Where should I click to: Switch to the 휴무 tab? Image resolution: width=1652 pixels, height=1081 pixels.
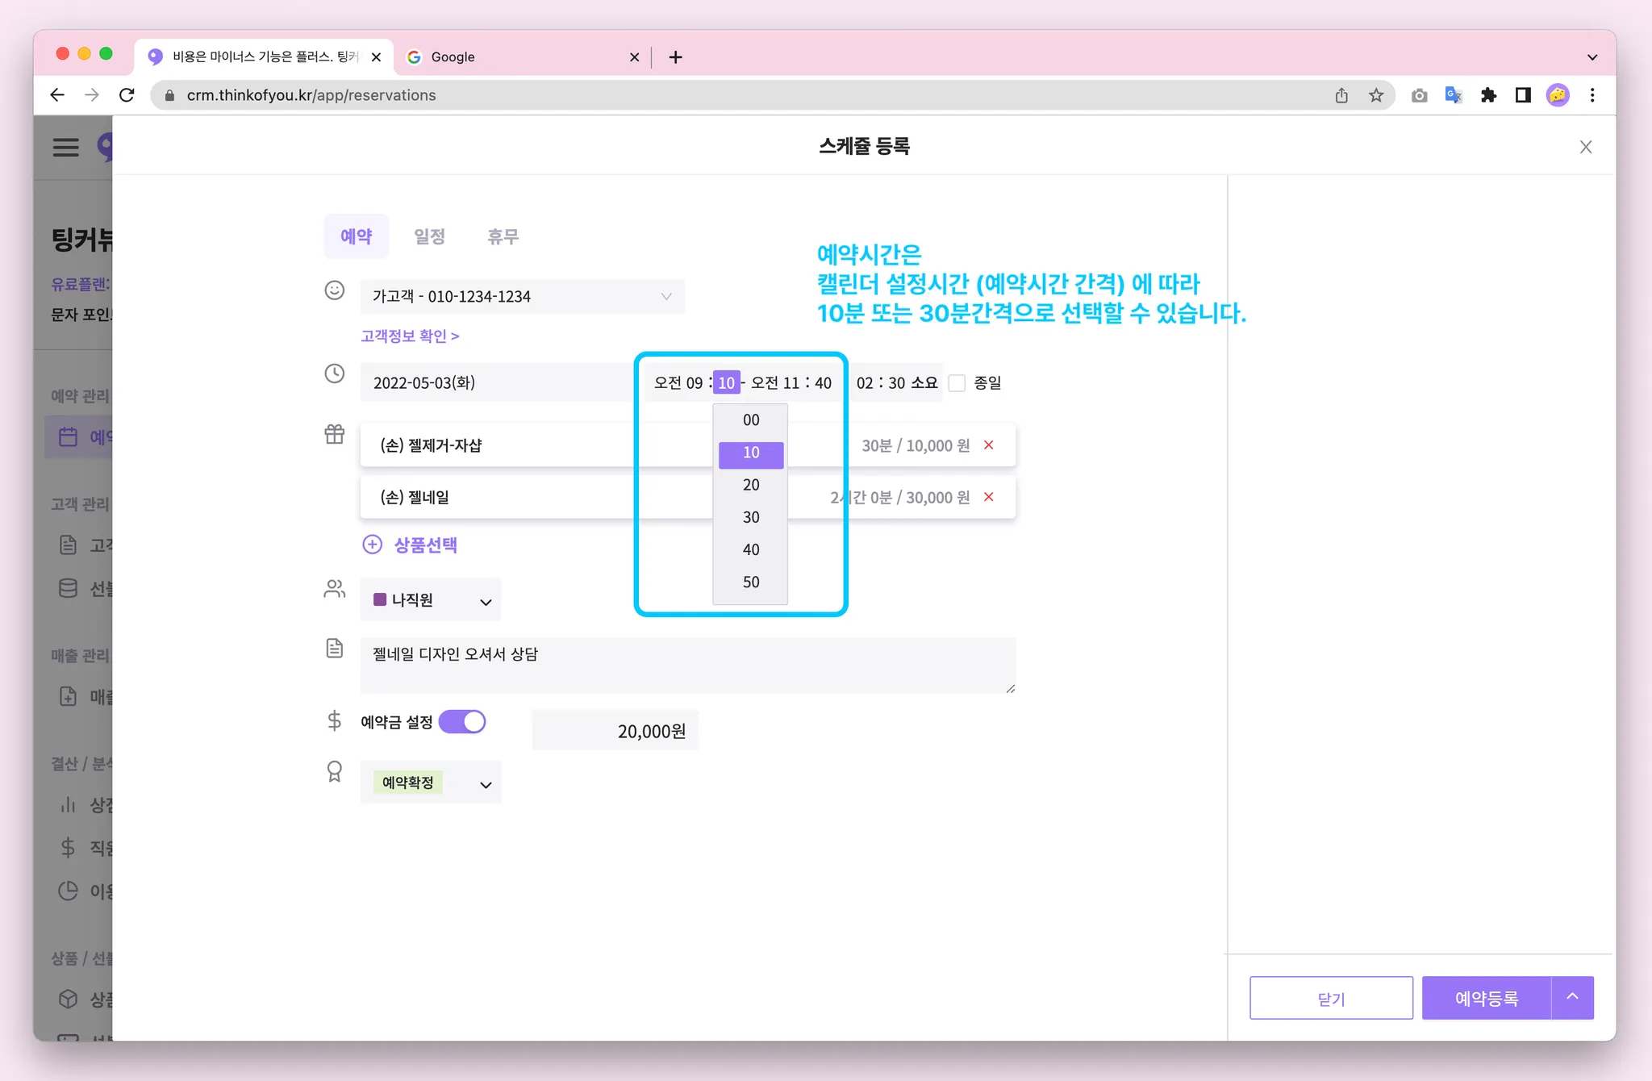[x=503, y=236]
